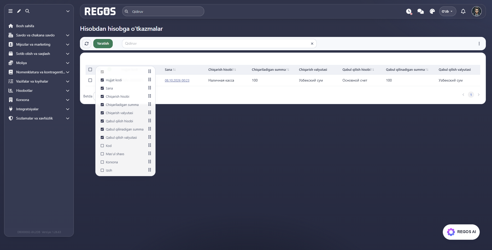Open the chat messages icon
This screenshot has width=492, height=250.
[421, 11]
